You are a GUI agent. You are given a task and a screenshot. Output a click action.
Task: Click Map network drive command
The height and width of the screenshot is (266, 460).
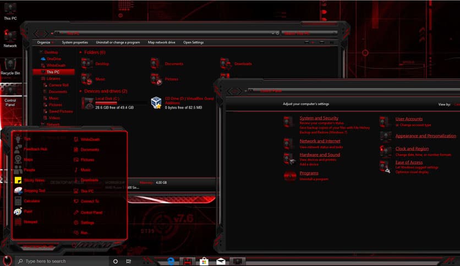(x=161, y=42)
